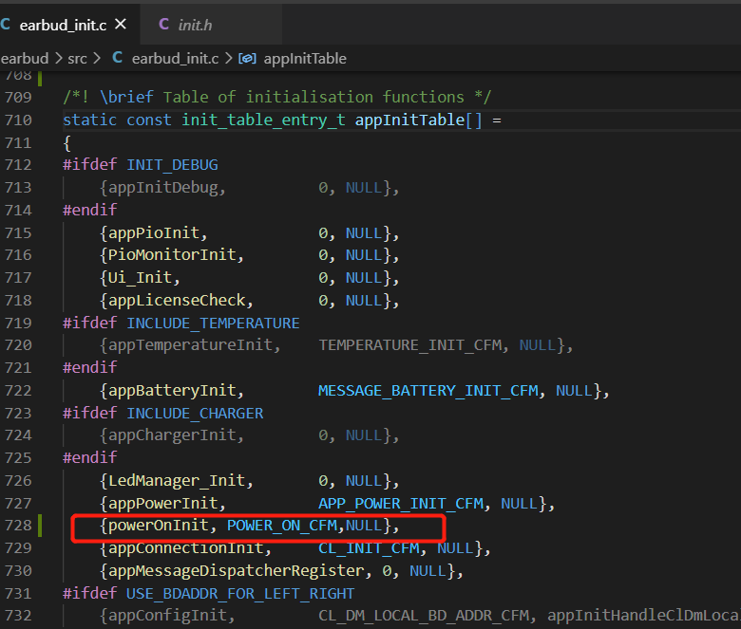Screen dimensions: 741x629
Task: Expand the src breadcrumb segment
Action: pyautogui.click(x=77, y=58)
